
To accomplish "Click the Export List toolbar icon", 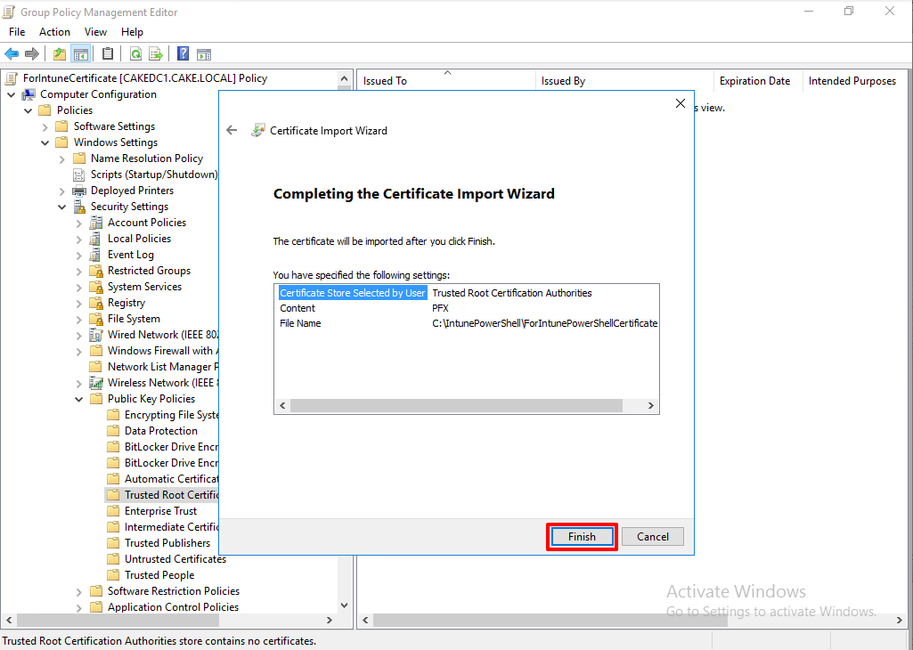I will coord(156,54).
